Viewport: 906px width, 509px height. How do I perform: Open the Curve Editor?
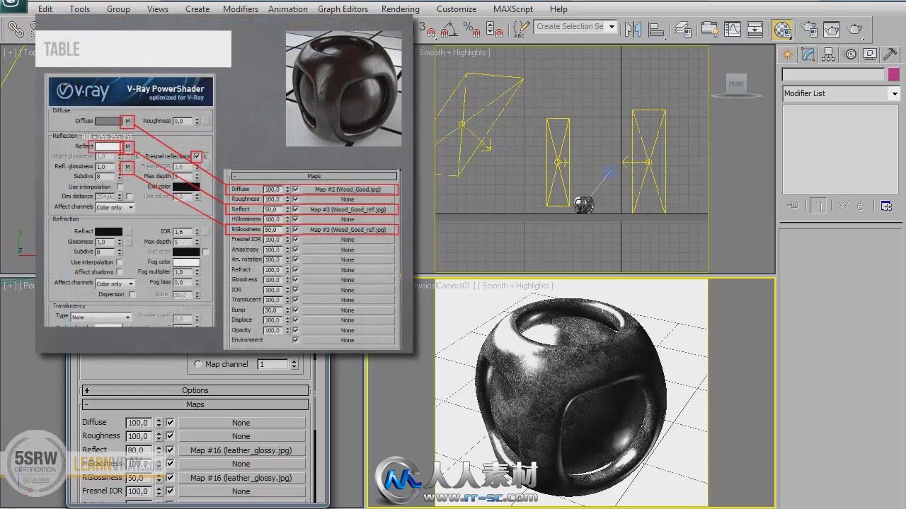(733, 29)
